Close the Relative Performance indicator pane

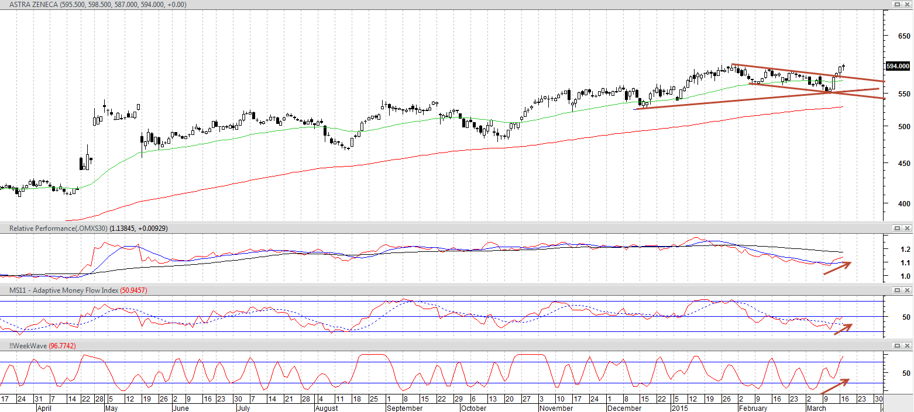(907, 228)
